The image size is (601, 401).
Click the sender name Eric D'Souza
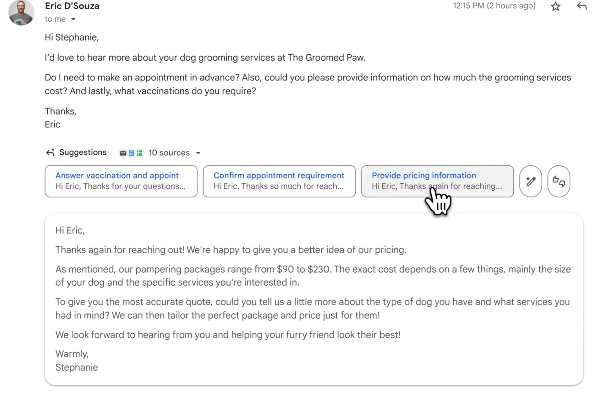click(72, 6)
